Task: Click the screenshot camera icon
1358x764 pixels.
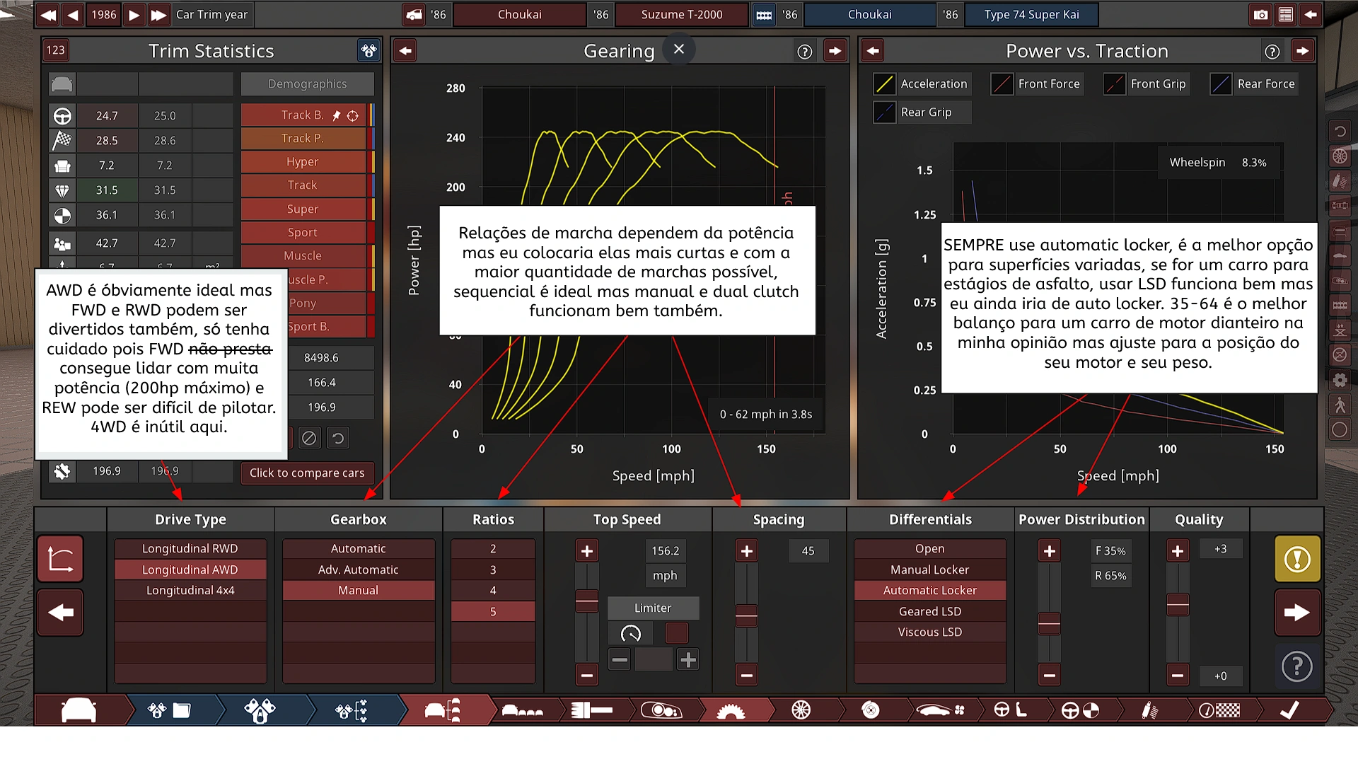Action: pyautogui.click(x=1260, y=14)
